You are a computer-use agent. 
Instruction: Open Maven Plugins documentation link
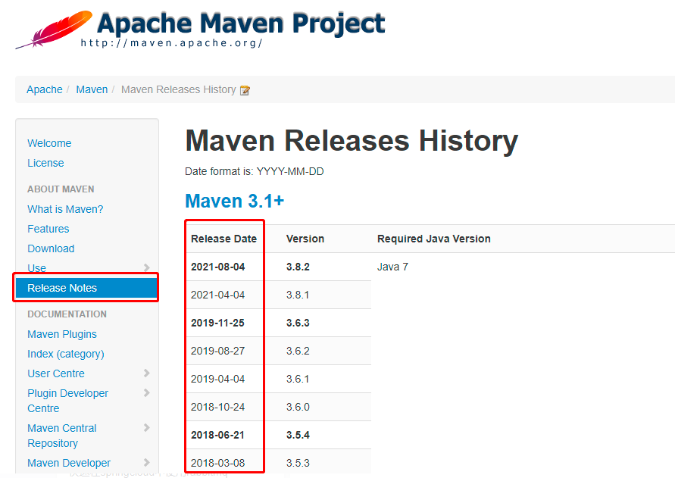point(62,335)
